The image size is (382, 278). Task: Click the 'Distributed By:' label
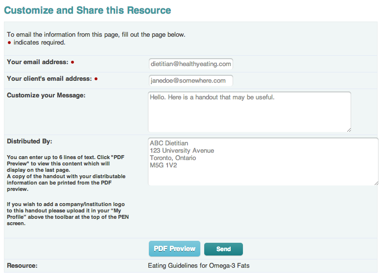[x=29, y=141]
